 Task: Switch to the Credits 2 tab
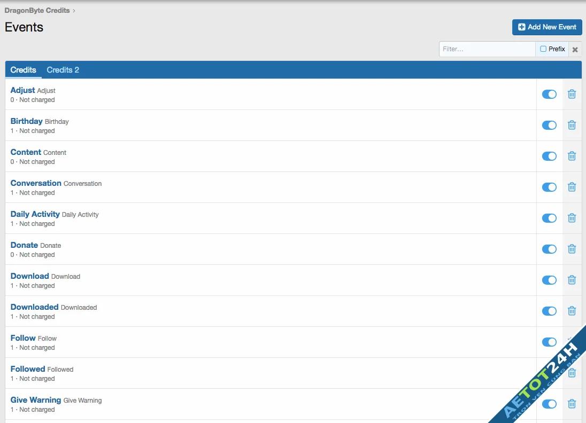[63, 70]
